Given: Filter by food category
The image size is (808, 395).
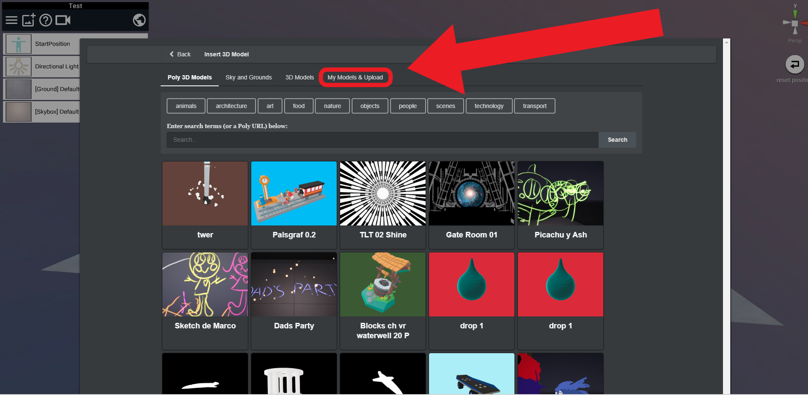Looking at the screenshot, I should (299, 106).
